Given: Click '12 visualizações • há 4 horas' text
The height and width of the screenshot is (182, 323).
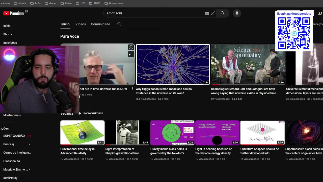Looking at the screenshot, I should (77, 159).
